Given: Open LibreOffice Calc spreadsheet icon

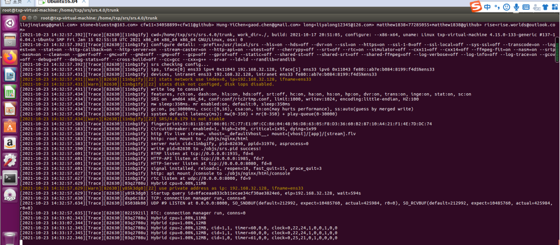Looking at the screenshot, I should point(10,92).
